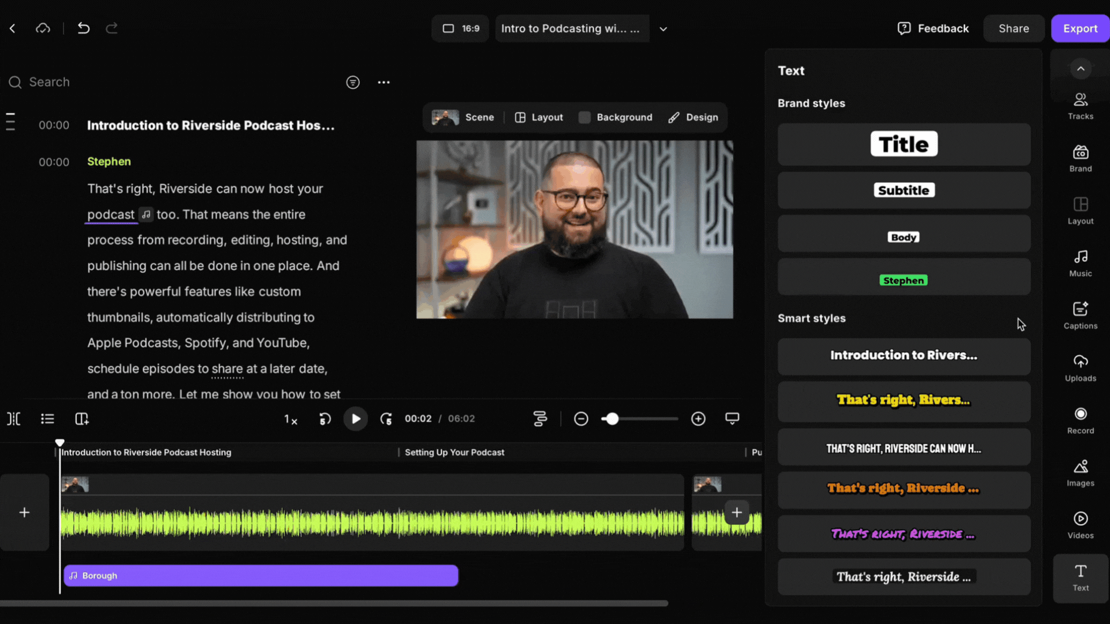Click the chapter outline lines icon
Screen dimensions: 1110x624
[10, 121]
